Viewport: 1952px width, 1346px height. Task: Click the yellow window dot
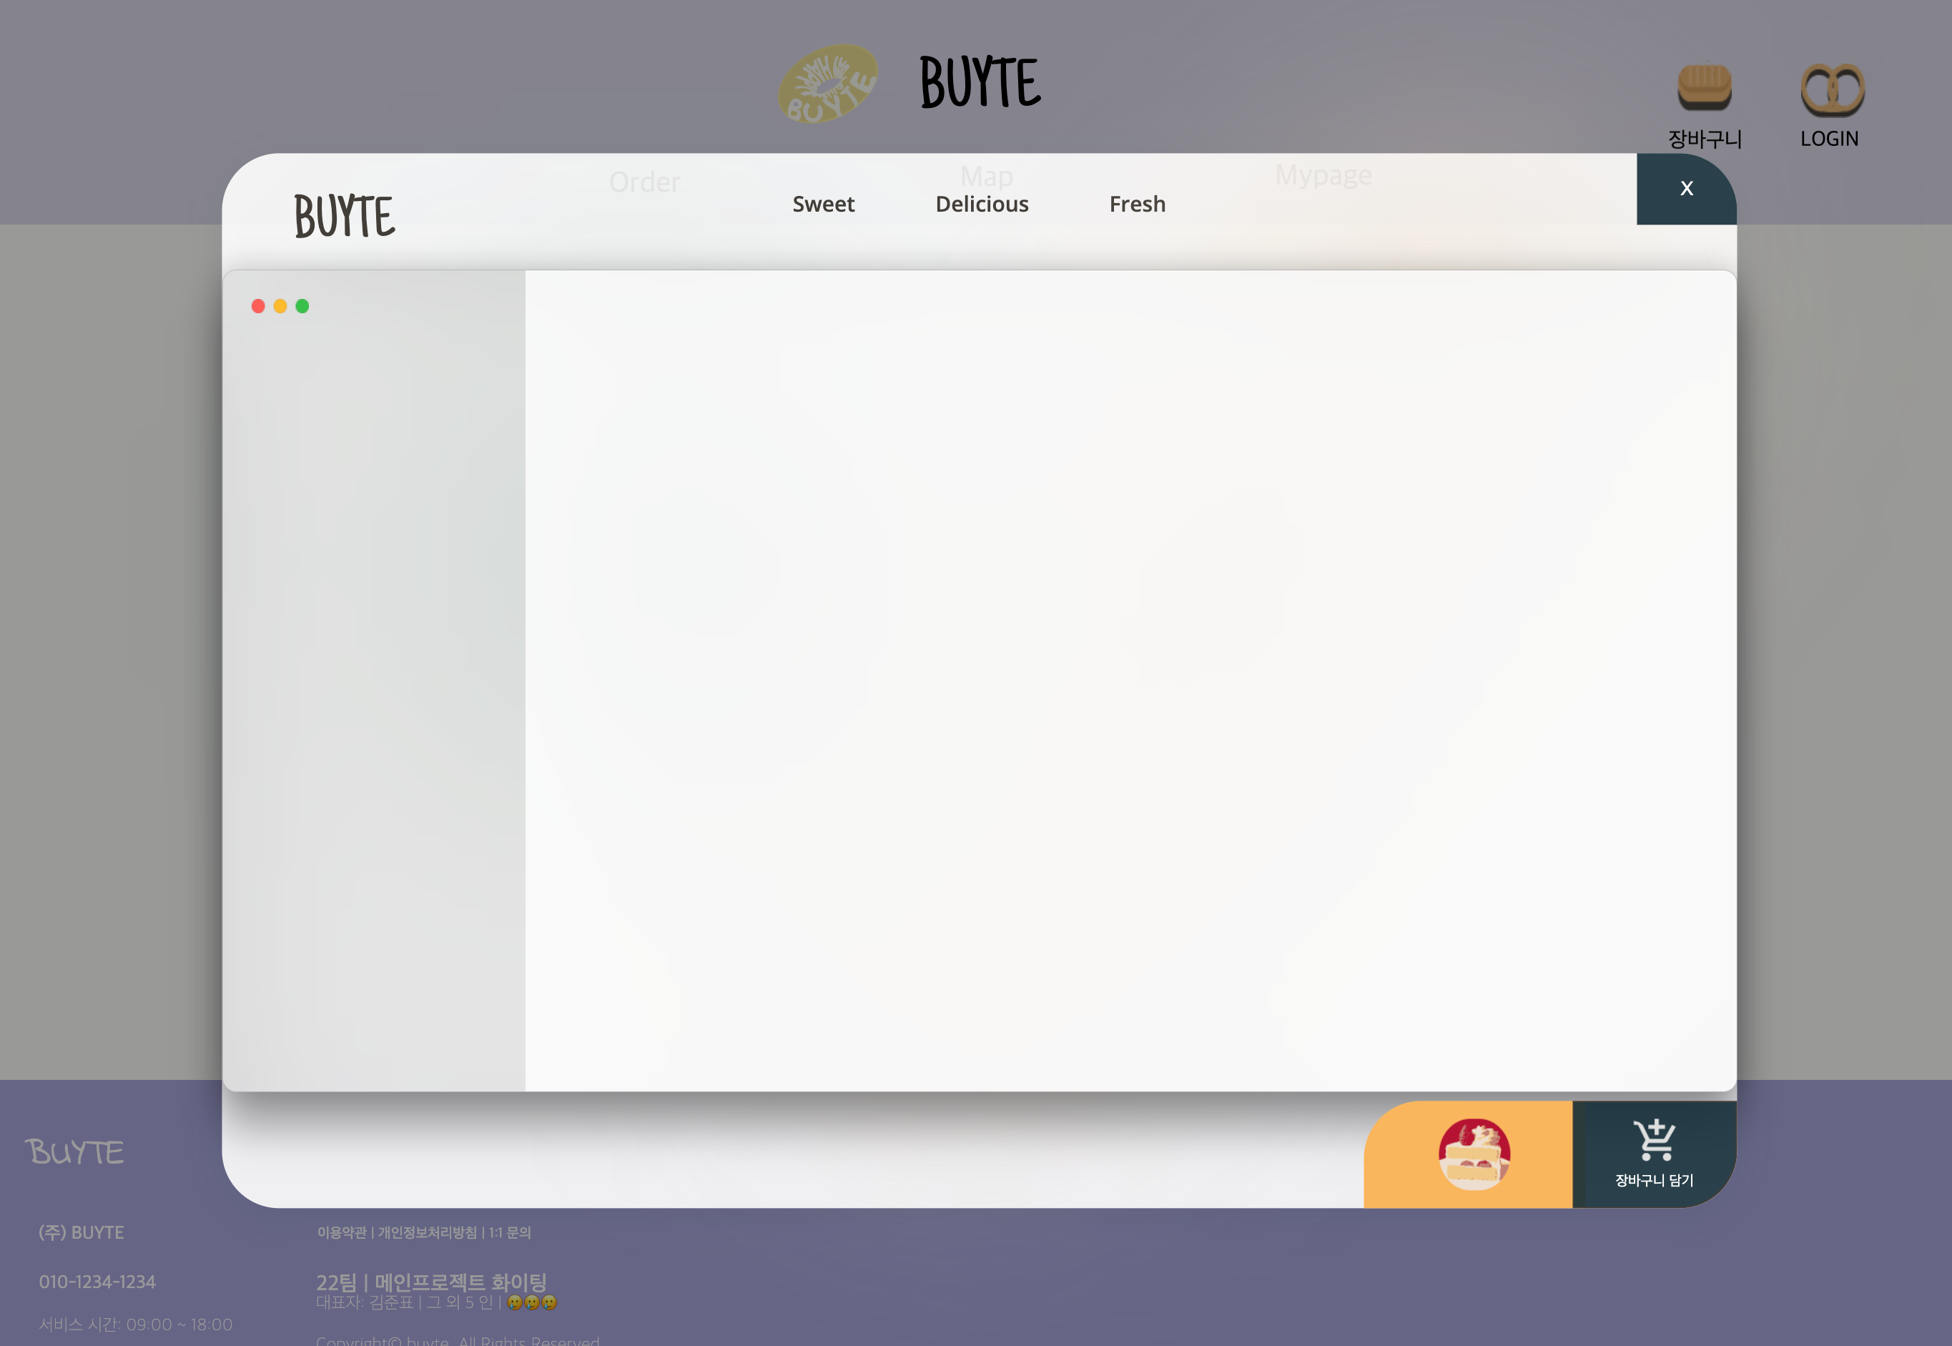coord(280,306)
